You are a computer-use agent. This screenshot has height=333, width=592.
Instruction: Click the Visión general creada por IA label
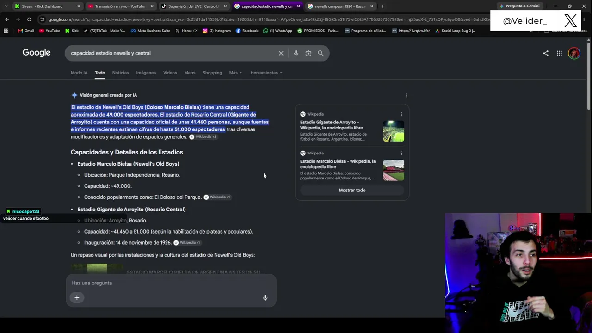[x=108, y=95]
